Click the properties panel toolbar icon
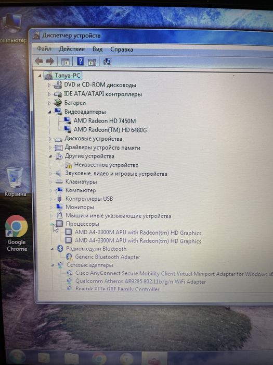 pos(92,62)
